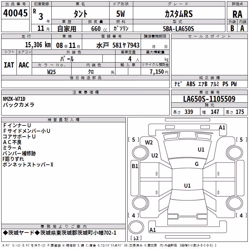Select the door type 5W
249x249 pixels.
coord(120,14)
